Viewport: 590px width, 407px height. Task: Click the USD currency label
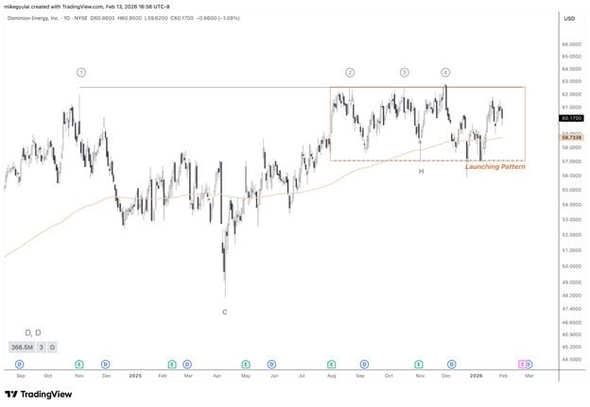(x=569, y=19)
